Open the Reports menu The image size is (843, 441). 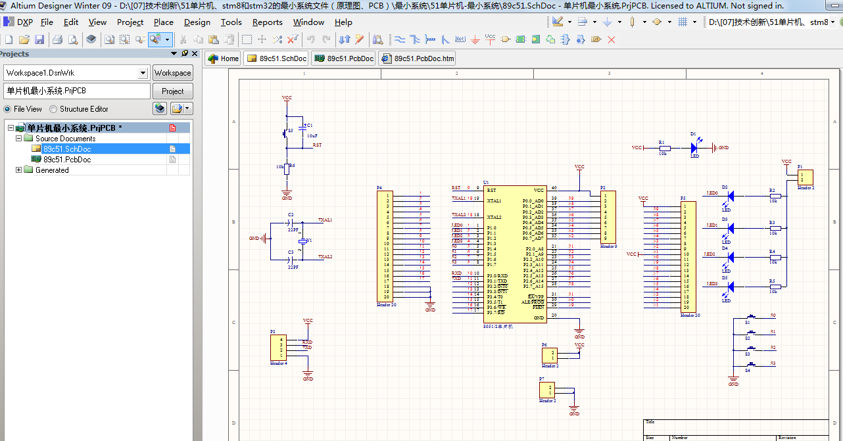[268, 22]
